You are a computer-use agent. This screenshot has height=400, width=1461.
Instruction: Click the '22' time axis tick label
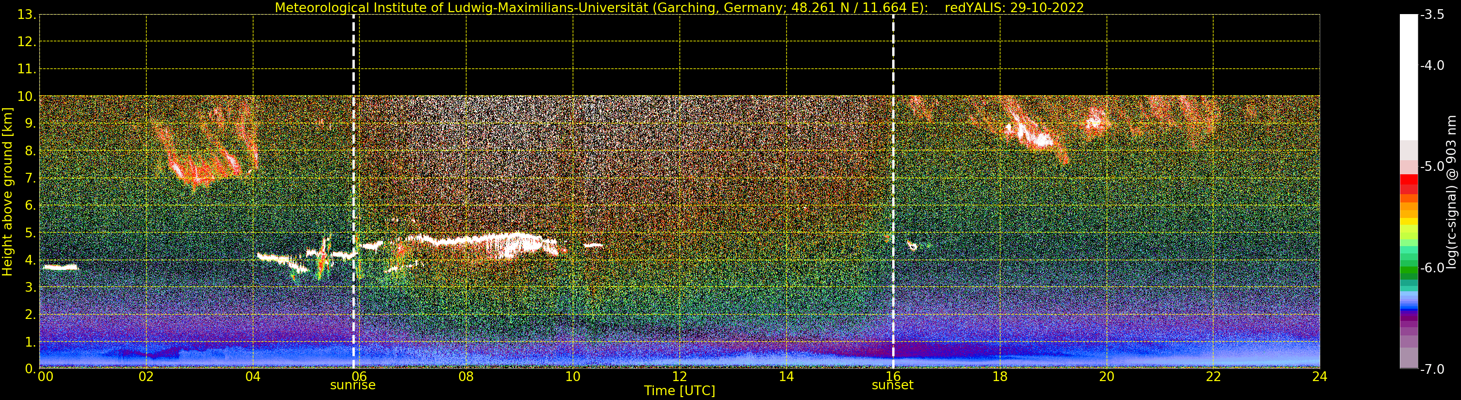pos(1213,377)
